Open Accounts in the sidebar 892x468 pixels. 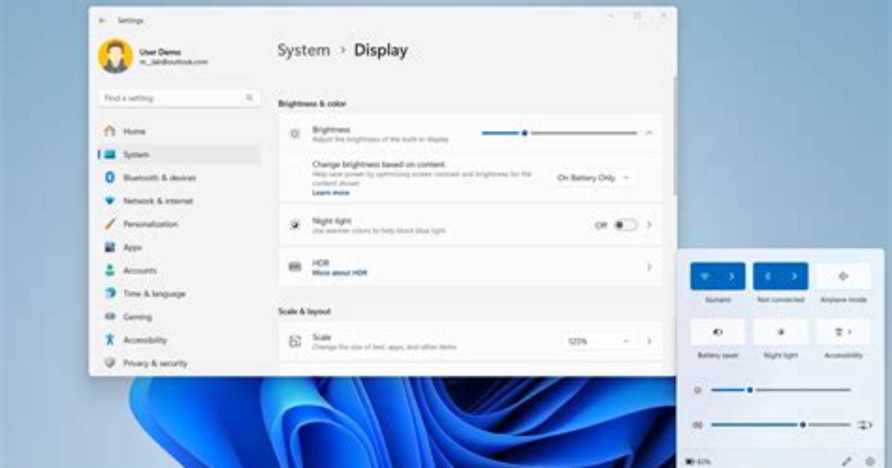[179, 270]
